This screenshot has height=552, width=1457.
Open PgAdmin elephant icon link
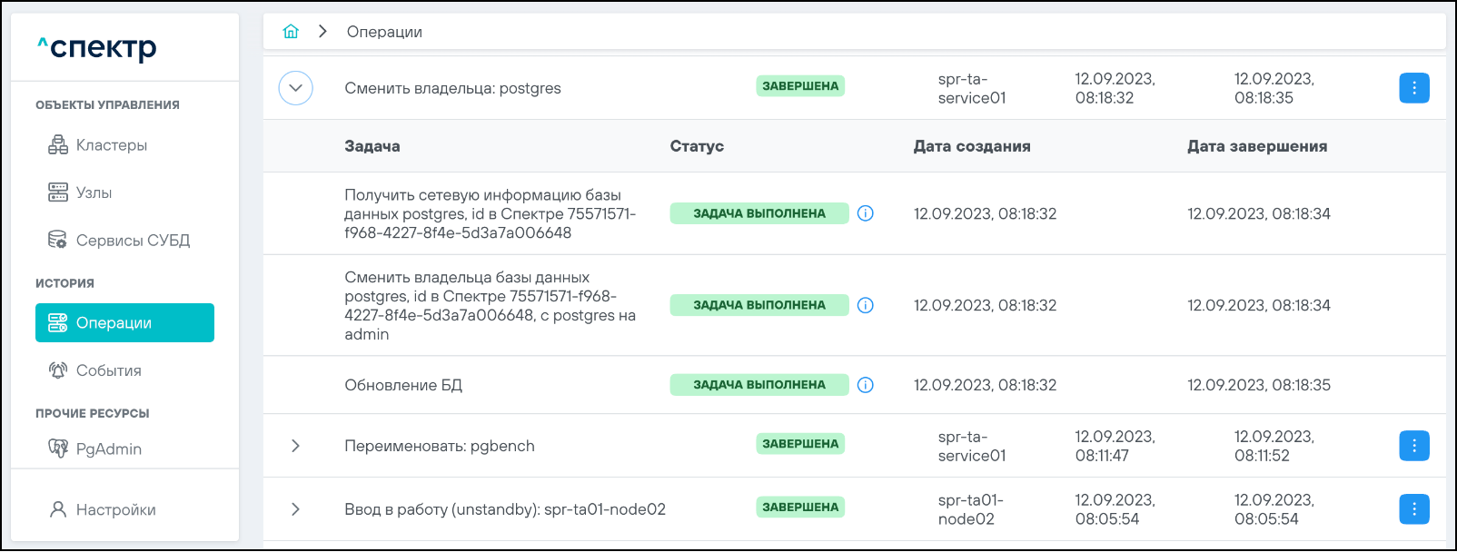[x=58, y=448]
